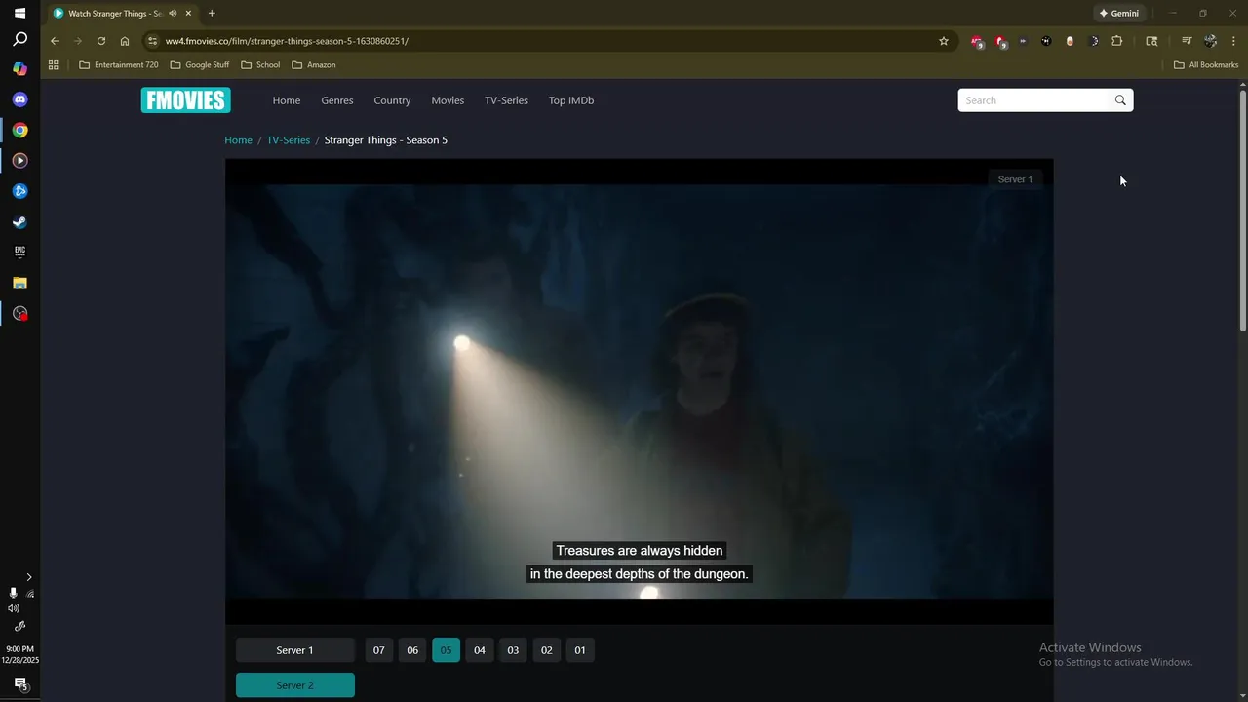Click the first red adblock extension icon
The image size is (1248, 702).
[x=977, y=41]
